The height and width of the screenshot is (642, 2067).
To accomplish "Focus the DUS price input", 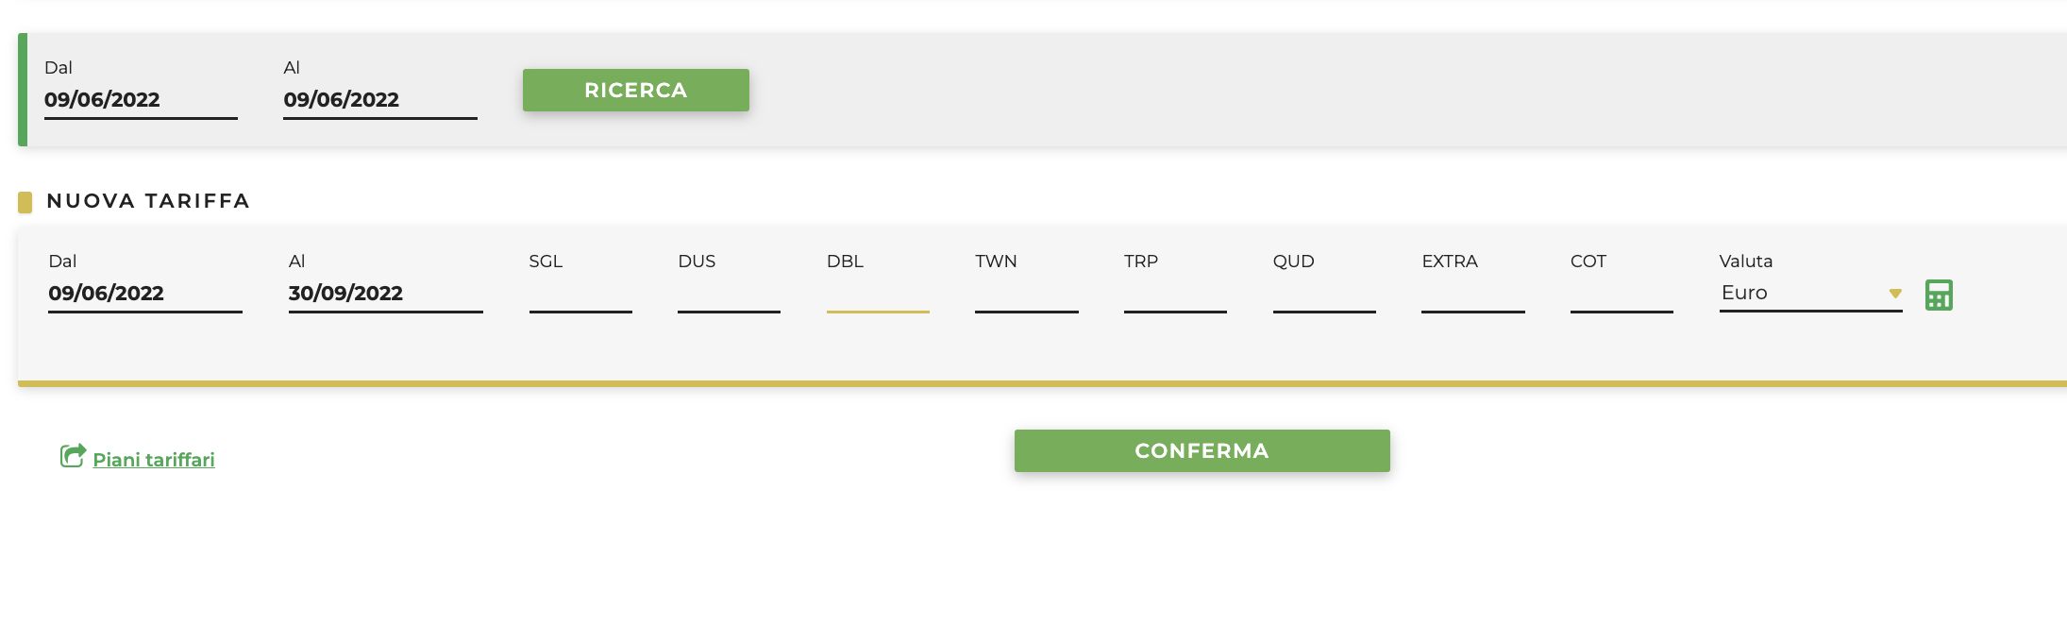I will [729, 296].
